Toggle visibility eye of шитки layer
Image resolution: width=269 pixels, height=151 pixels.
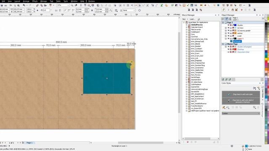[229, 33]
